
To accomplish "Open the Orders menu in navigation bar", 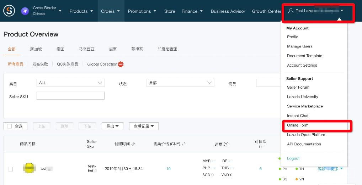I will [110, 11].
